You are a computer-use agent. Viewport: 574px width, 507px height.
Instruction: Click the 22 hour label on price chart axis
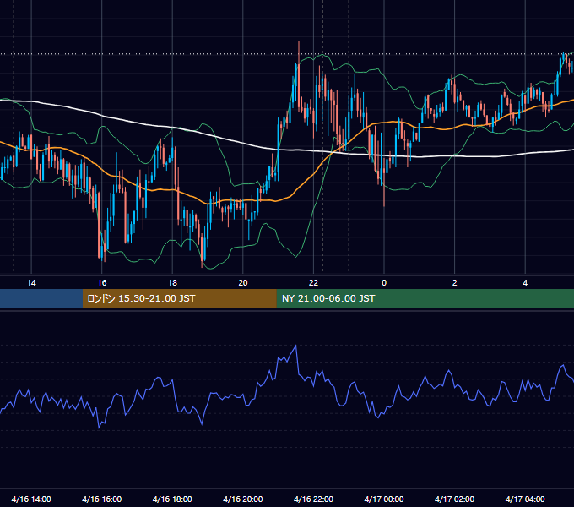[313, 283]
